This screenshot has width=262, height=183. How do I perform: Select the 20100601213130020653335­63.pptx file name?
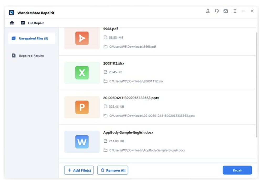(131, 98)
